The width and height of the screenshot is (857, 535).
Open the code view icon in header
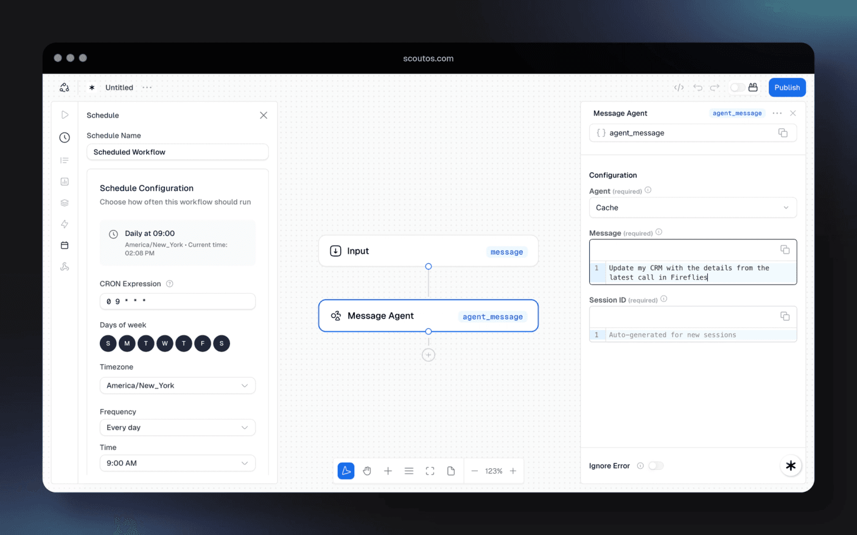[x=679, y=88]
